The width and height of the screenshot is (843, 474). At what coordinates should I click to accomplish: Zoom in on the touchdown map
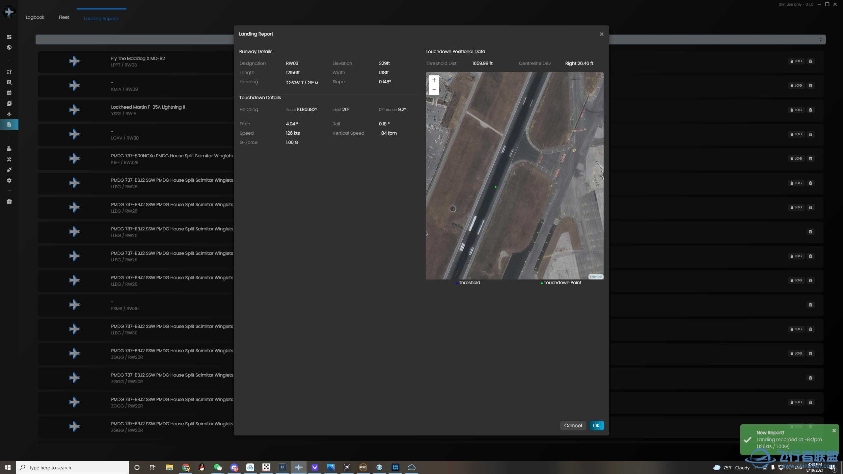click(x=434, y=80)
